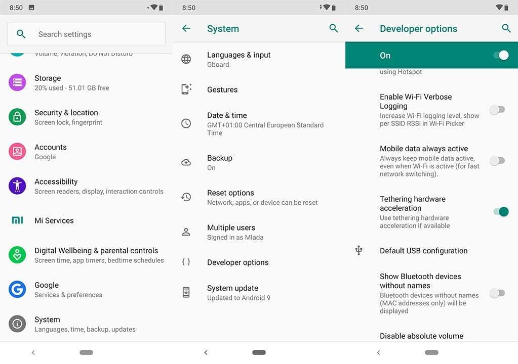
Task: Click the Date & time clock icon
Action: (x=187, y=123)
